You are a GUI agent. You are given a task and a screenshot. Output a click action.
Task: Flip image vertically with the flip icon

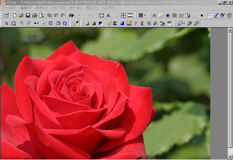point(29,23)
